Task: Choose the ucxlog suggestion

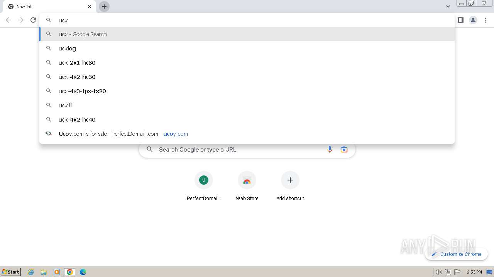Action: 247,48
